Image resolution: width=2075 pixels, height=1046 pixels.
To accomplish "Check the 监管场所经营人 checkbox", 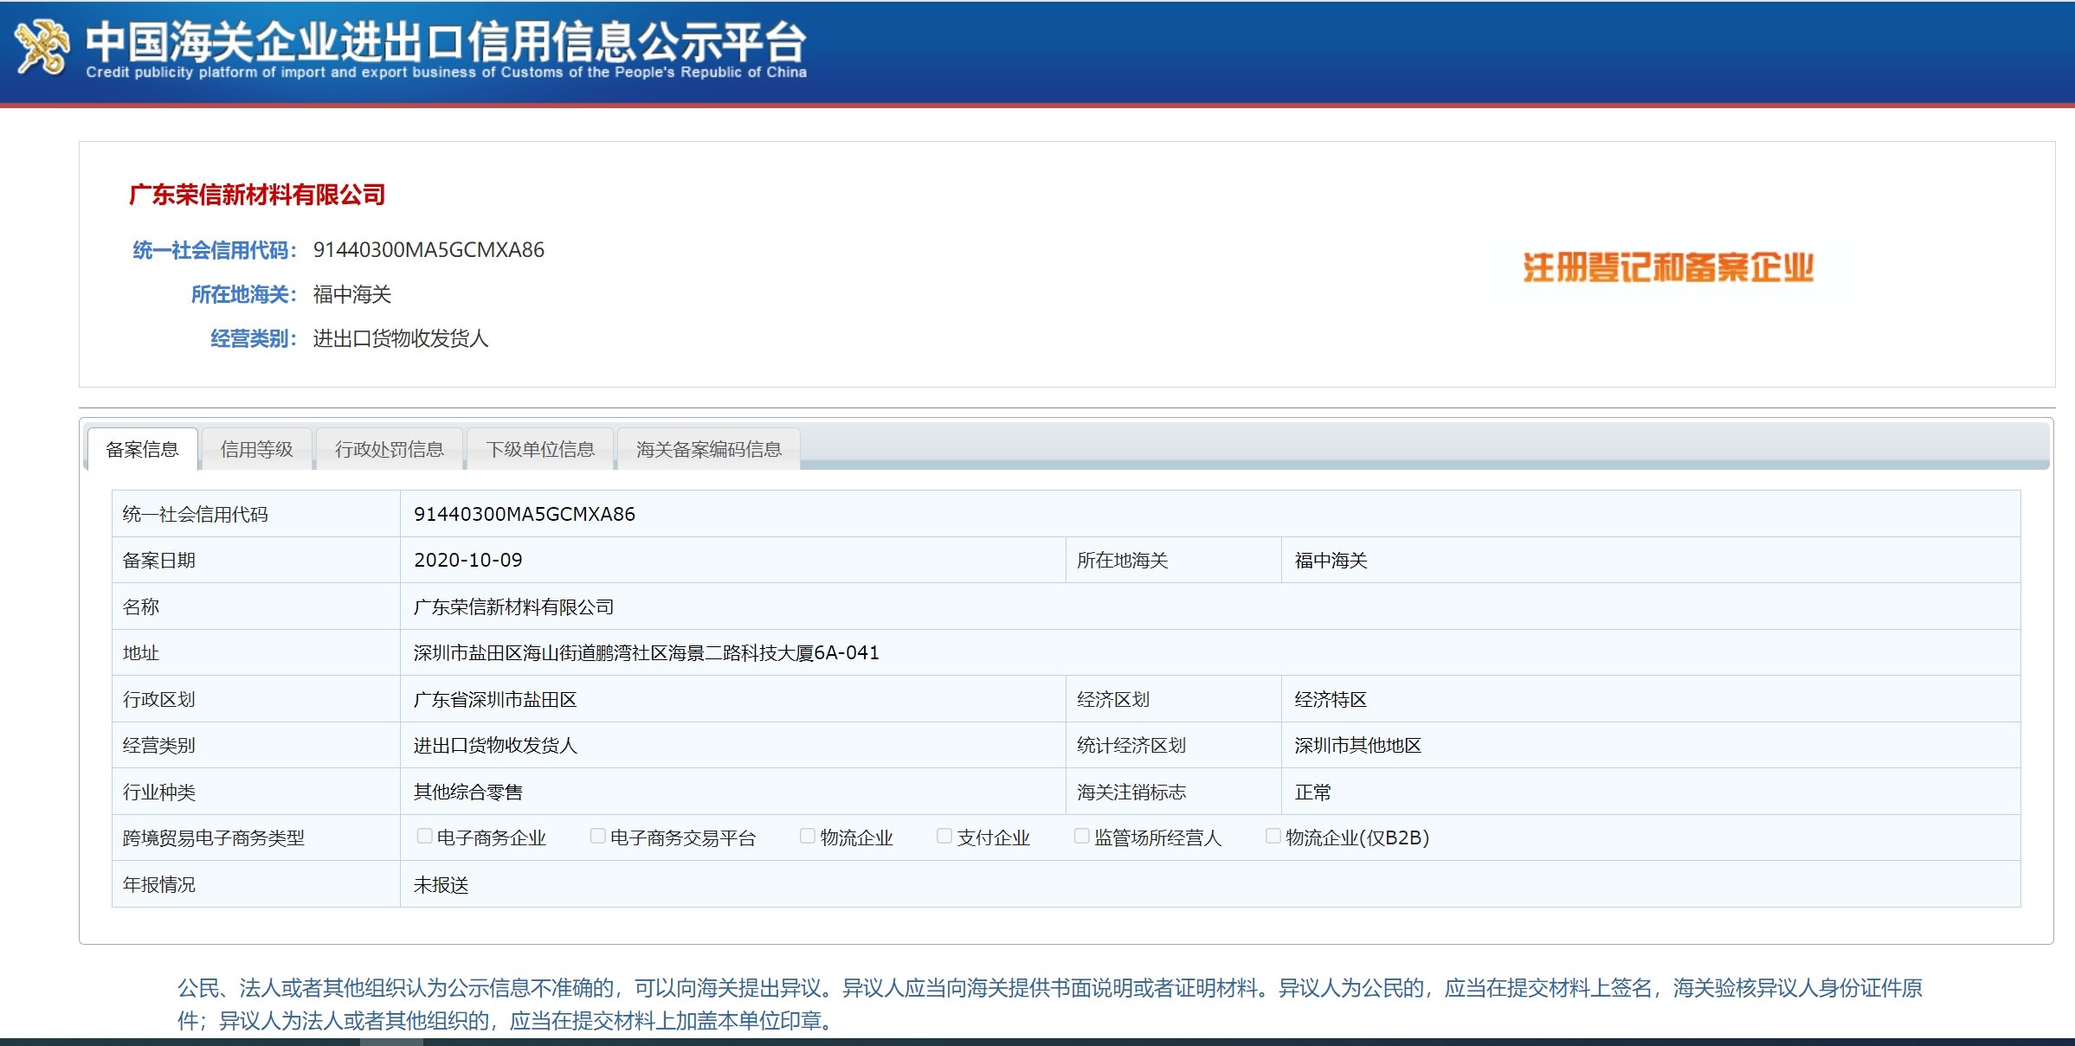I will (x=1081, y=836).
